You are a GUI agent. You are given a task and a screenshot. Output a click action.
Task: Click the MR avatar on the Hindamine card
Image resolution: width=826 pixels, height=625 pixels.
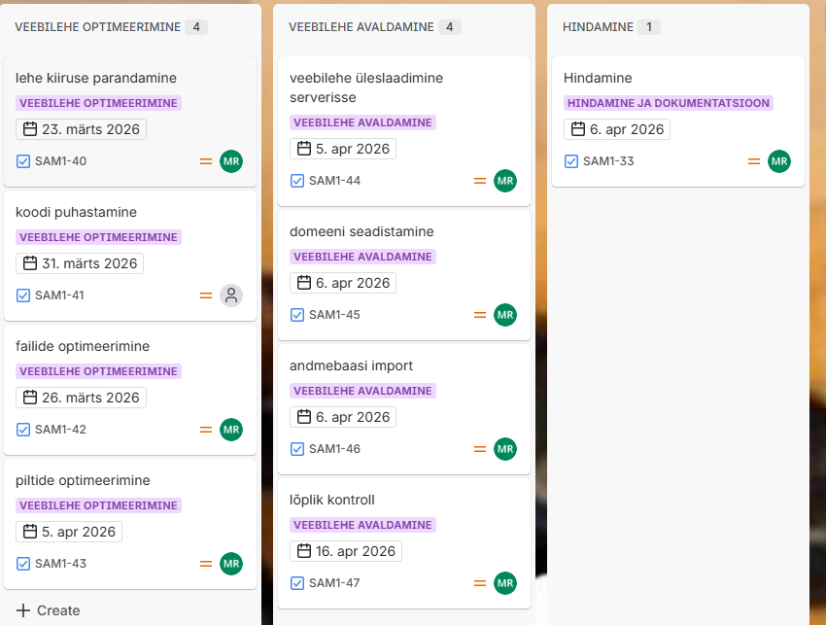coord(778,161)
